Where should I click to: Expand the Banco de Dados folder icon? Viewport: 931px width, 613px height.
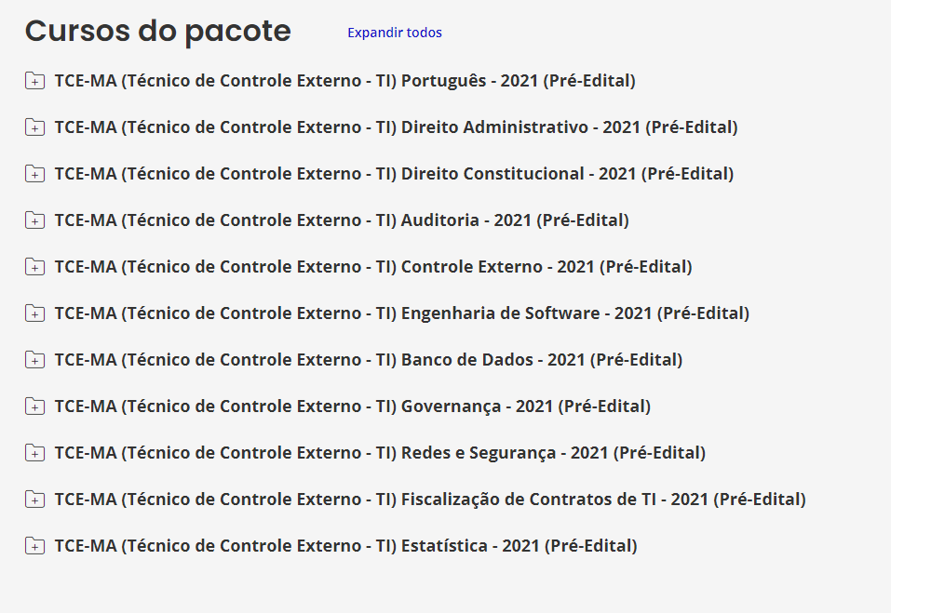click(x=34, y=360)
